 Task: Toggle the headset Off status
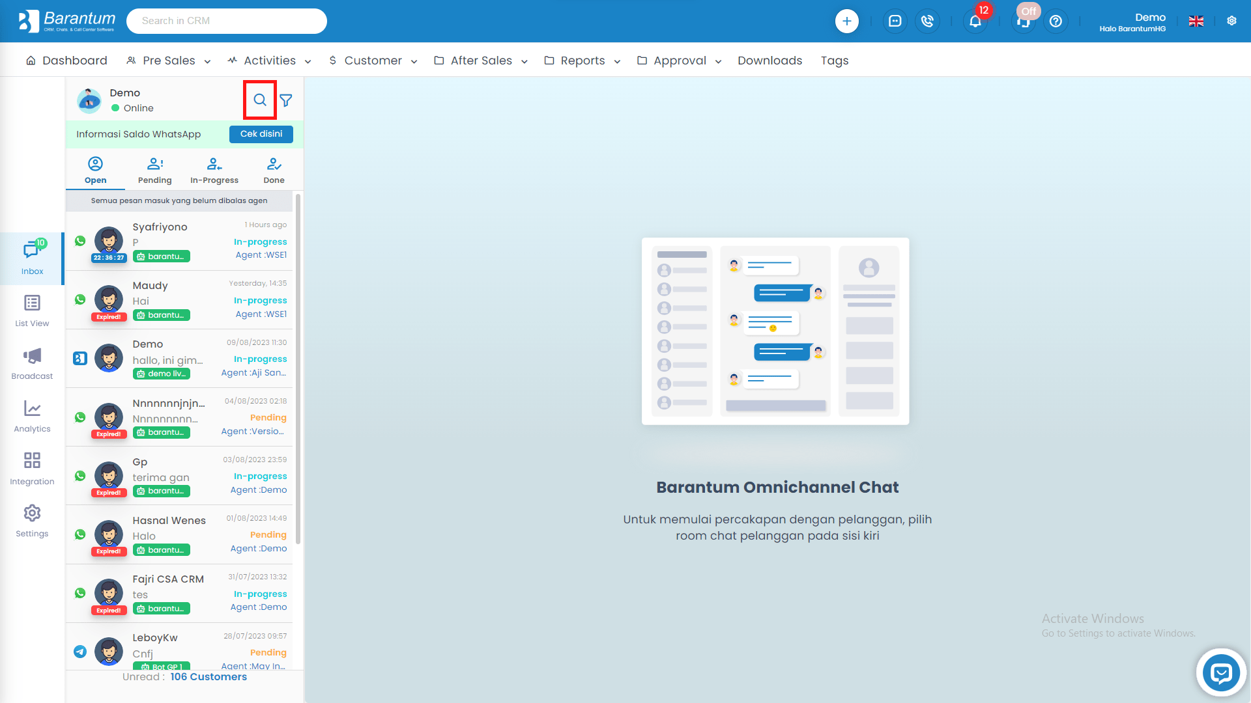coord(1024,20)
